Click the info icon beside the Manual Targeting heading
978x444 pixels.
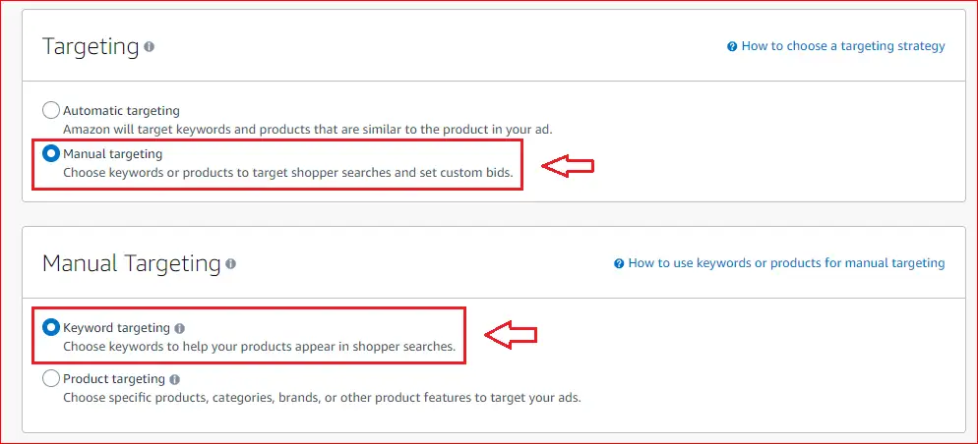[x=230, y=264]
